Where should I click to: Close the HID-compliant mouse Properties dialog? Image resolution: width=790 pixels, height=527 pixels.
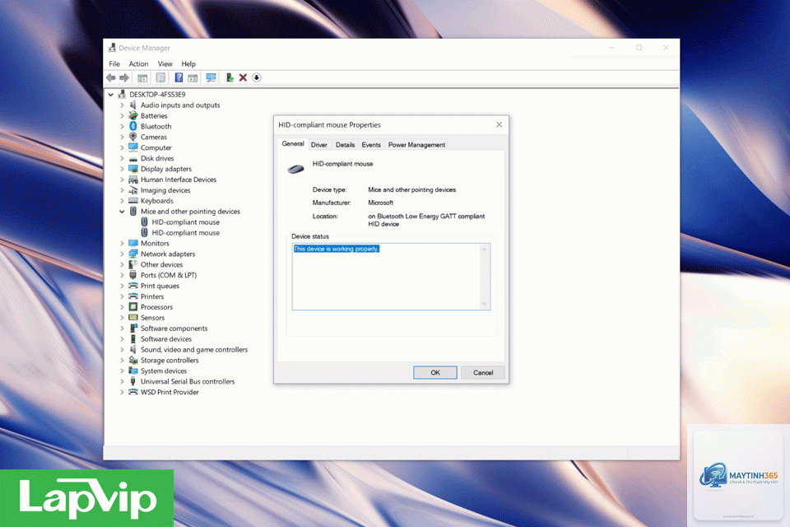coord(499,124)
